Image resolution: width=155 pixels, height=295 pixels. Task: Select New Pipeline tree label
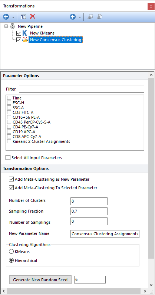point(30,26)
